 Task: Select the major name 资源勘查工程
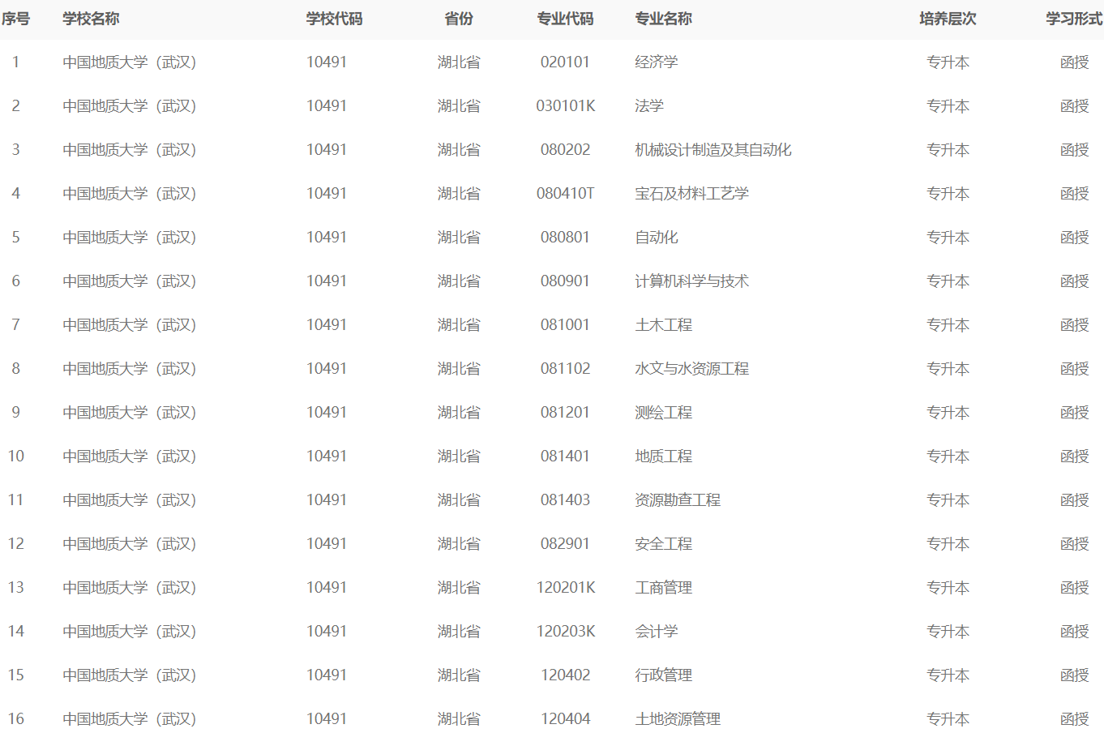click(x=677, y=500)
